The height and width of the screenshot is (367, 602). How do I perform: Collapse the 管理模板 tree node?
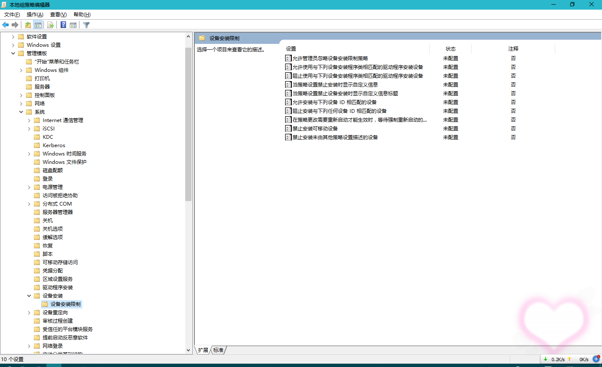(13, 54)
